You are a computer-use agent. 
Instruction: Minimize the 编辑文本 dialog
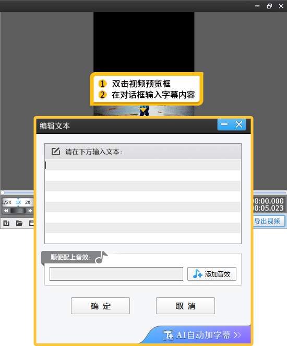pyautogui.click(x=224, y=124)
